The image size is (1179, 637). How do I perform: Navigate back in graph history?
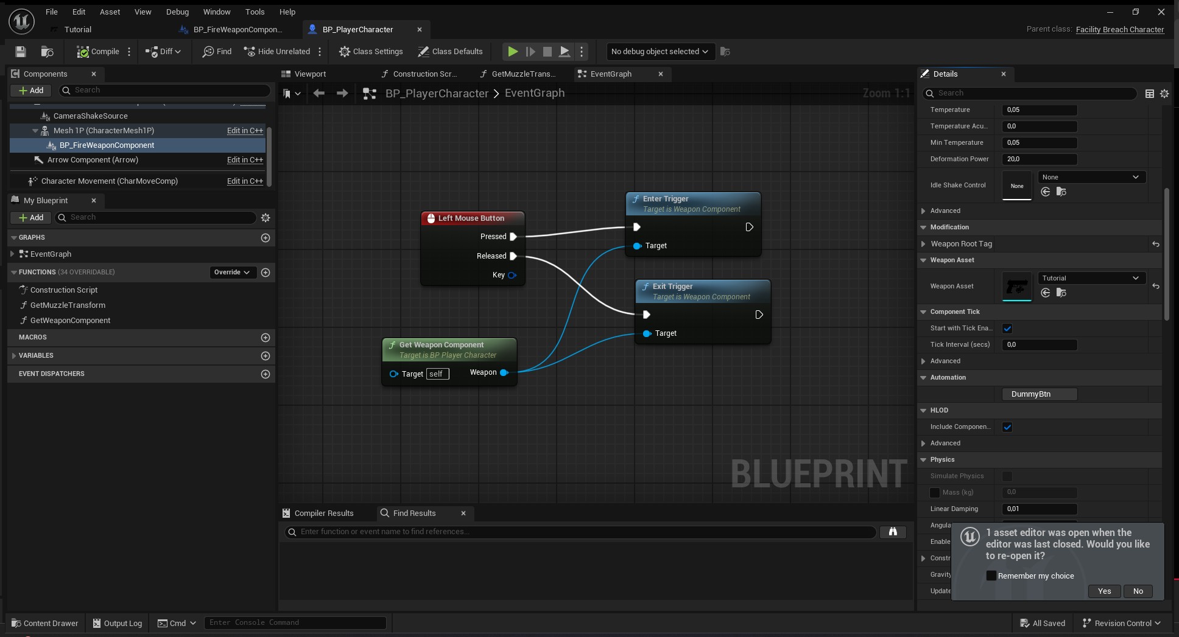coord(319,93)
